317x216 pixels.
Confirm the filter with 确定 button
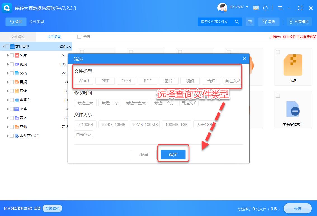[x=173, y=154]
